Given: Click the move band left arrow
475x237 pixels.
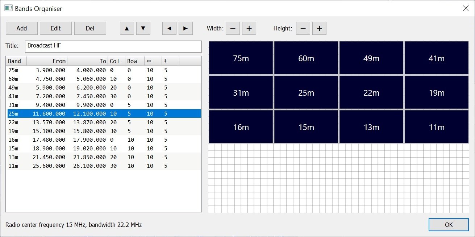Looking at the screenshot, I should [169, 28].
